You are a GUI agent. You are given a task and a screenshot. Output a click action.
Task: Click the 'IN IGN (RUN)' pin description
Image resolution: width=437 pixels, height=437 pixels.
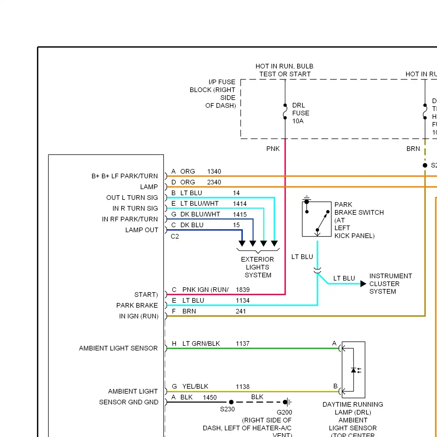[x=139, y=316]
